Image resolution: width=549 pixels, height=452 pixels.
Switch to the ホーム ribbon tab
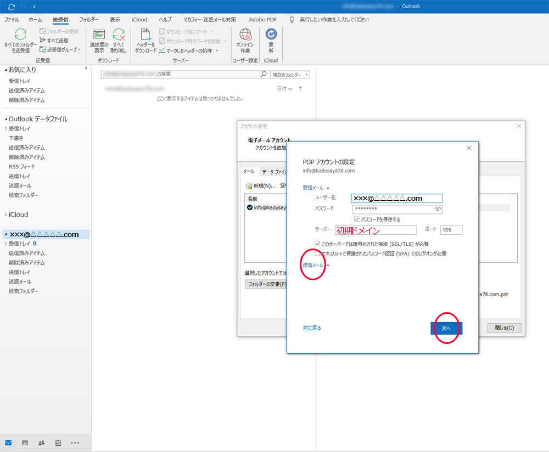35,20
